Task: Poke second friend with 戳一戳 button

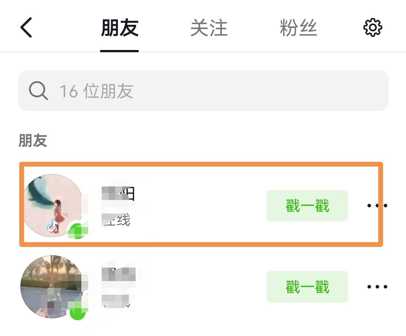Action: tap(307, 287)
